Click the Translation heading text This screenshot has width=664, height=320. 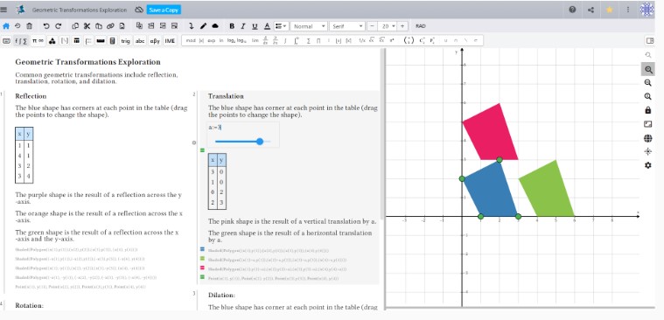point(226,96)
